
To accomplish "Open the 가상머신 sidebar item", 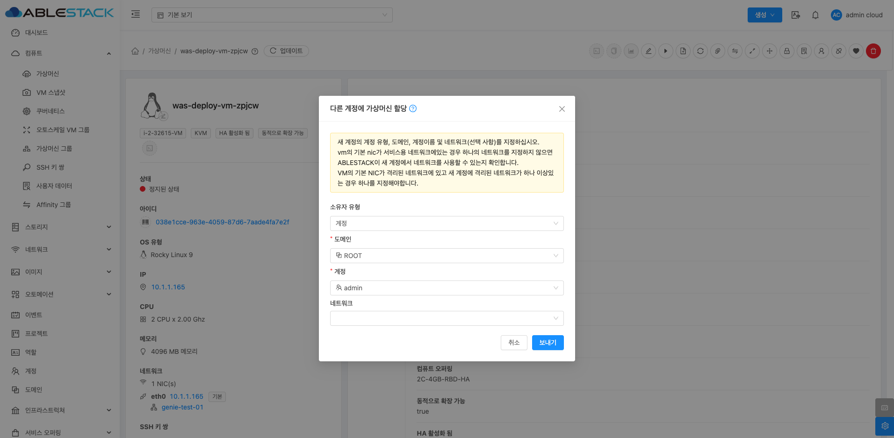I will coord(48,74).
